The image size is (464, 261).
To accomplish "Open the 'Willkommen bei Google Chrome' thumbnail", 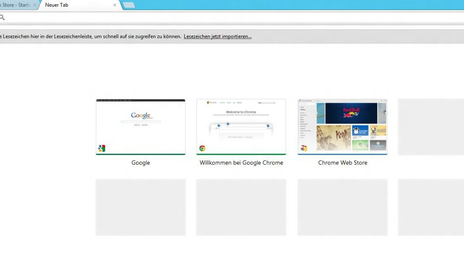I will (x=241, y=127).
